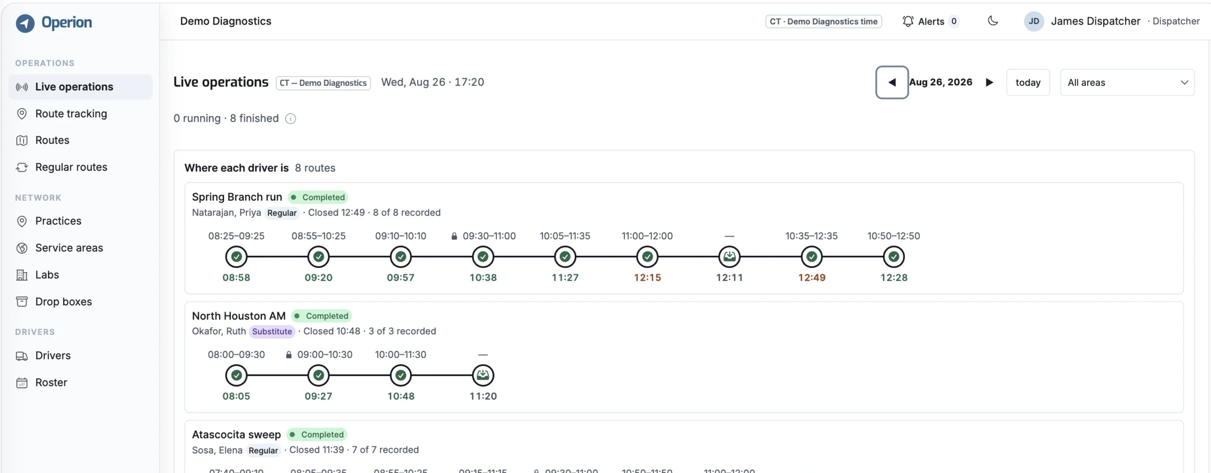Click the CT — Demo Diagnostics timezone tag
This screenshot has width=1211, height=473.
323,83
